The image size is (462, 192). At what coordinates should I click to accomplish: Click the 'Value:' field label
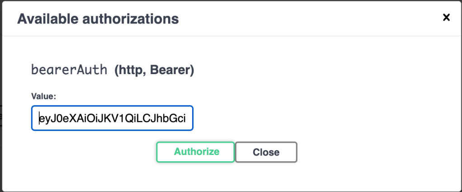pos(43,96)
